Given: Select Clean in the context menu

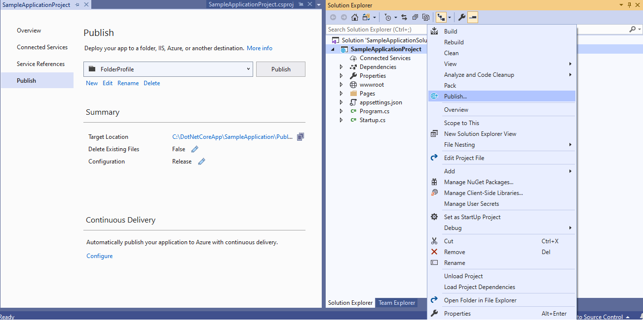Looking at the screenshot, I should pyautogui.click(x=502, y=53).
